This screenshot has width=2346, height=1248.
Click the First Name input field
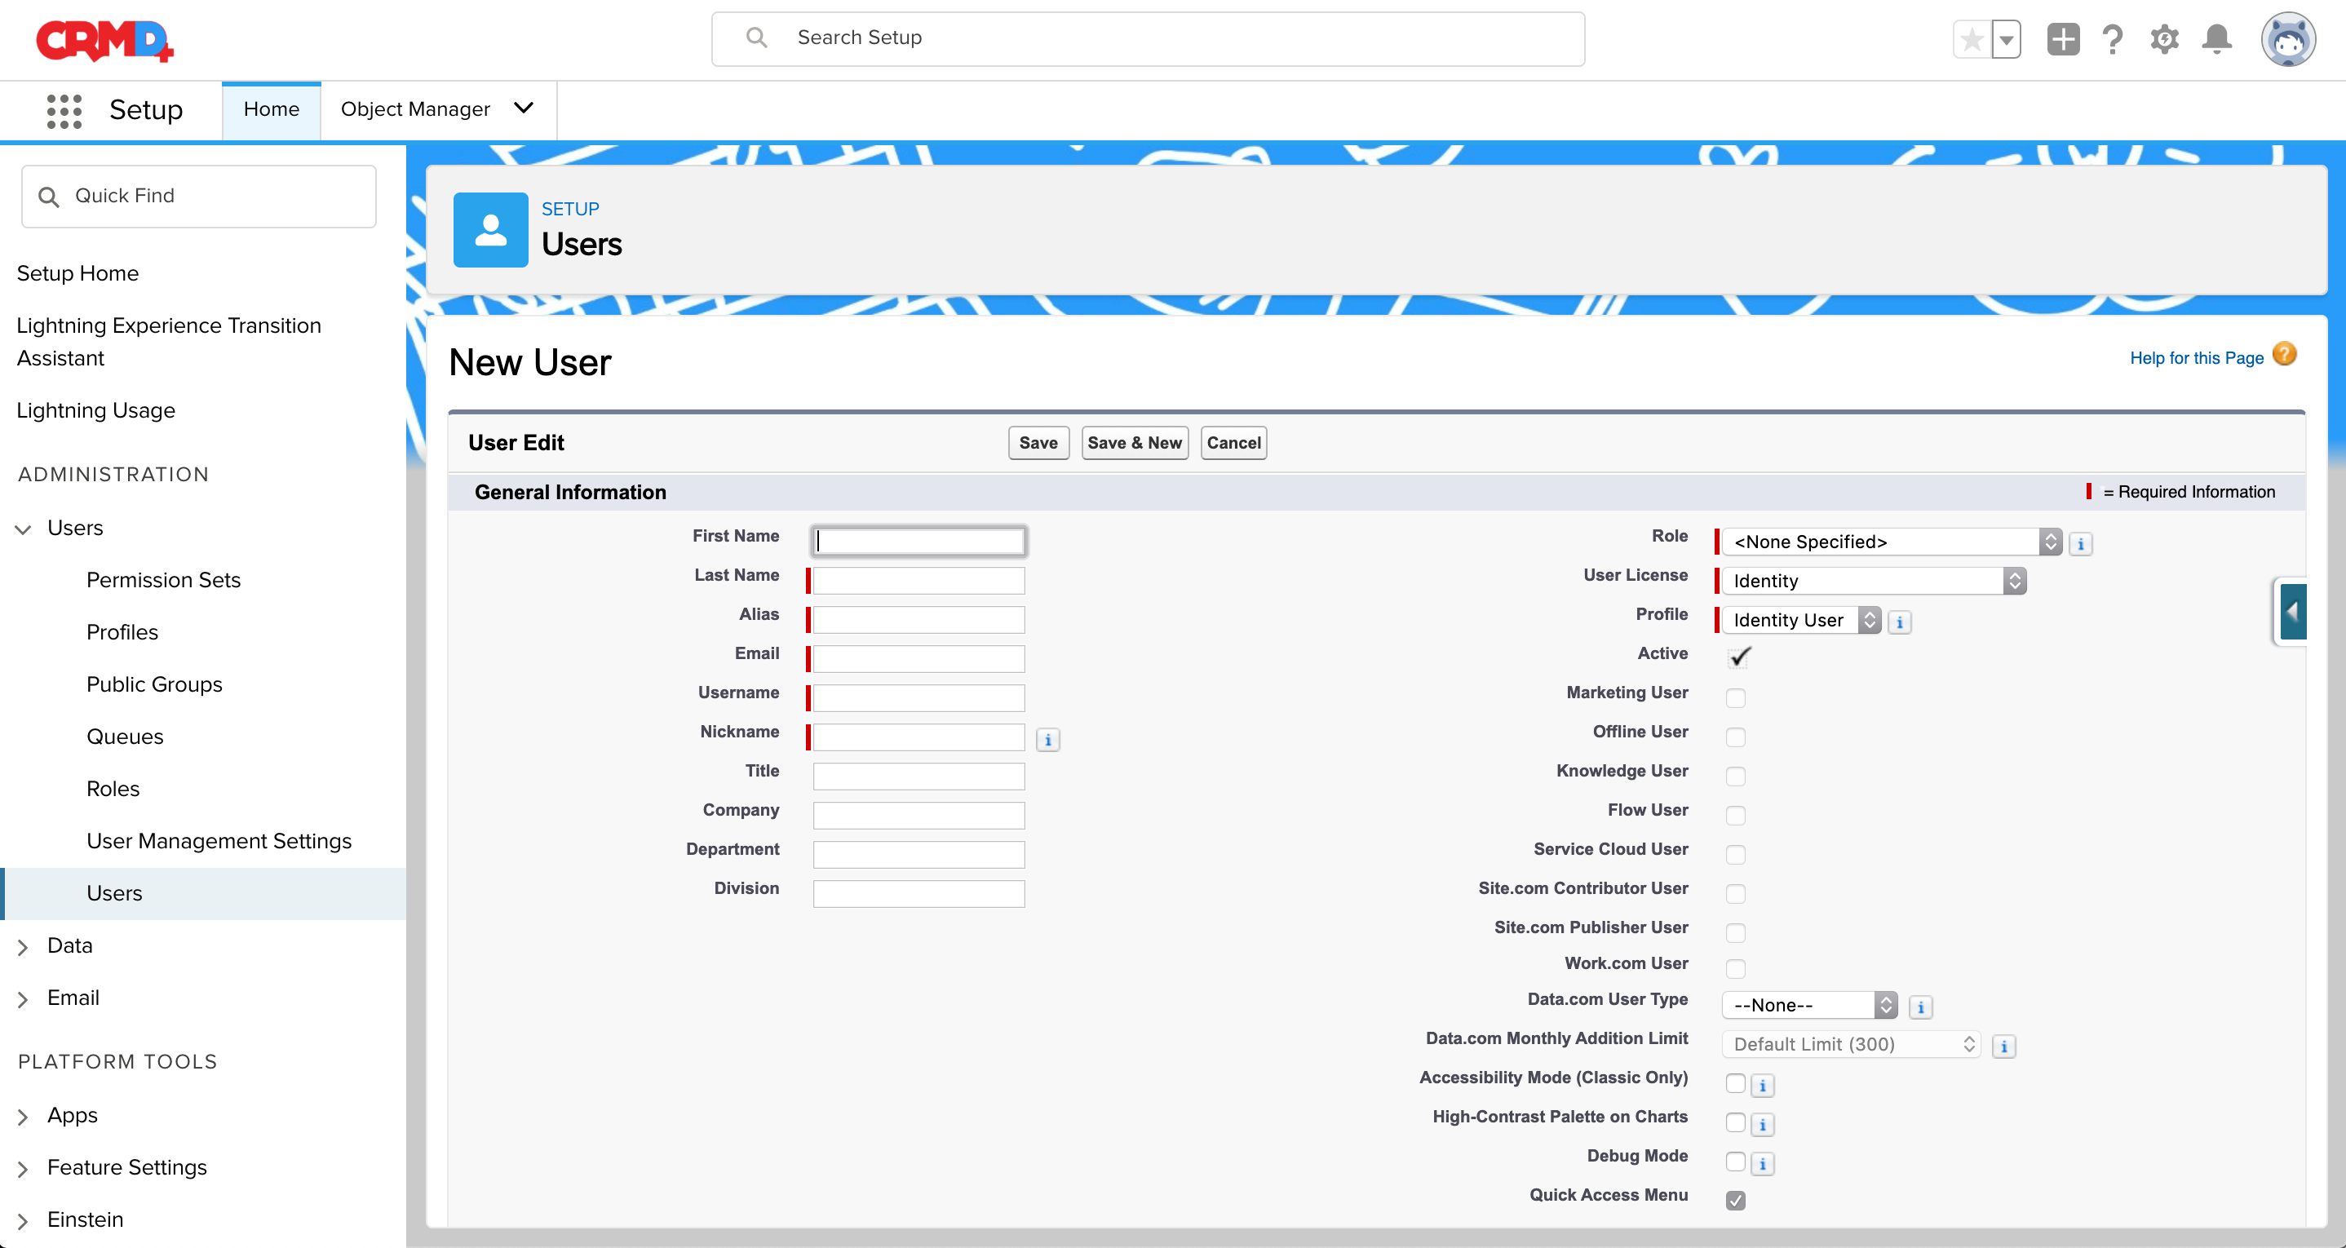coord(915,538)
